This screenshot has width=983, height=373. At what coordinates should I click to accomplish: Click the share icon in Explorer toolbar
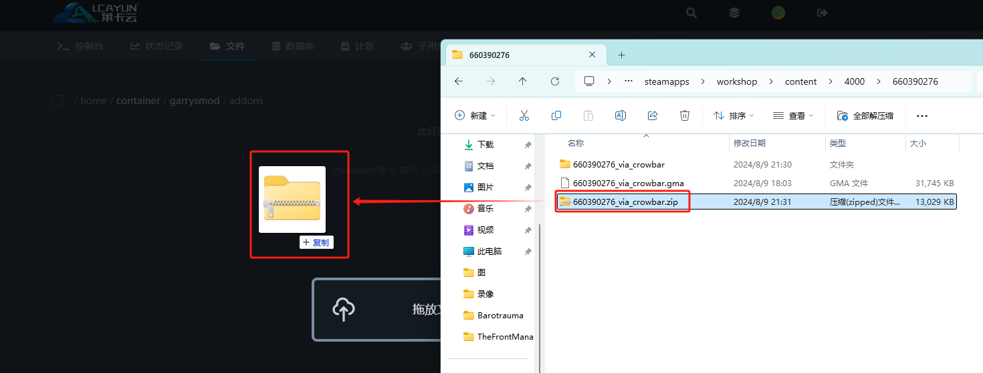tap(653, 115)
